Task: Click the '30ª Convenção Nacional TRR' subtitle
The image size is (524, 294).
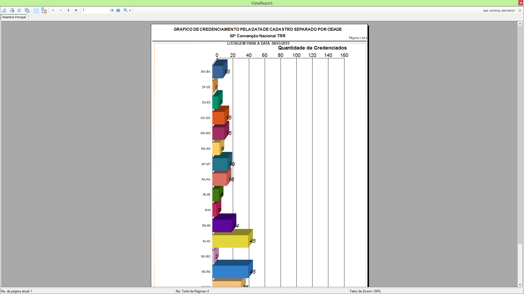Action: (257, 36)
